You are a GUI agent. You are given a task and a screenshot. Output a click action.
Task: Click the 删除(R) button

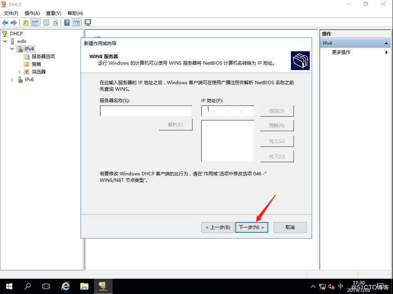coord(277,126)
